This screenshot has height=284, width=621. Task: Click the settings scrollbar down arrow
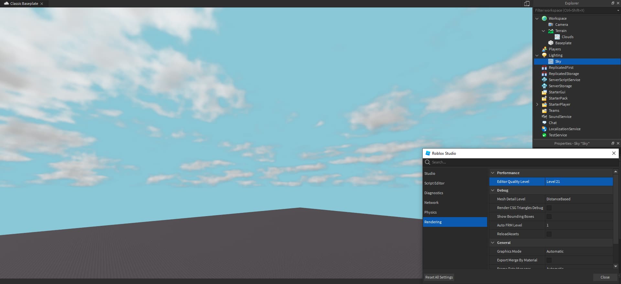click(616, 266)
